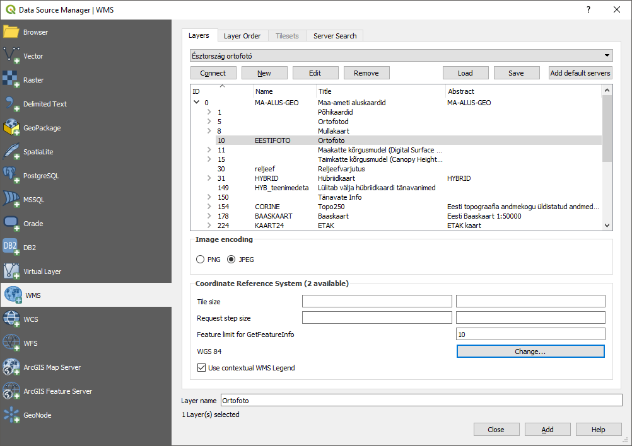
Task: Click the layer list scroll down arrow
Action: [x=607, y=226]
